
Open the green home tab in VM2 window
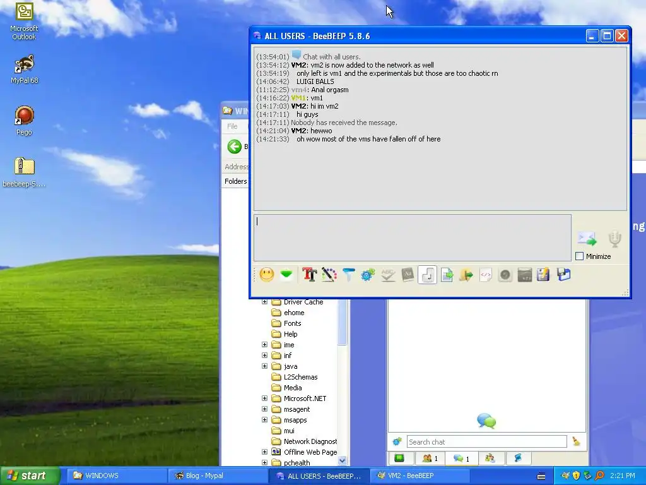click(x=399, y=458)
